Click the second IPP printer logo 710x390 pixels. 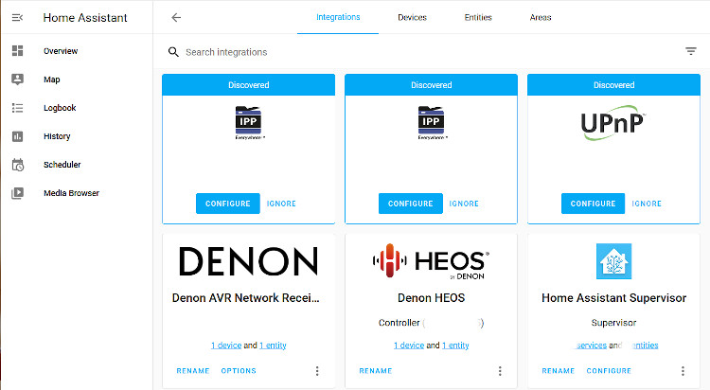(431, 122)
